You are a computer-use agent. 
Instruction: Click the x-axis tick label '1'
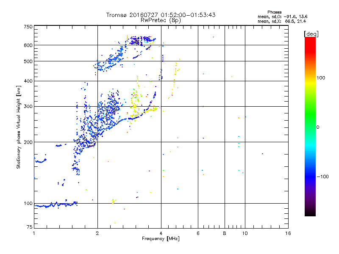(x=34, y=233)
